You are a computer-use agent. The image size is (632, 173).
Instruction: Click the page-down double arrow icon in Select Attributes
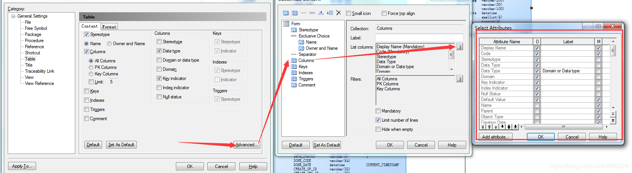click(509, 127)
